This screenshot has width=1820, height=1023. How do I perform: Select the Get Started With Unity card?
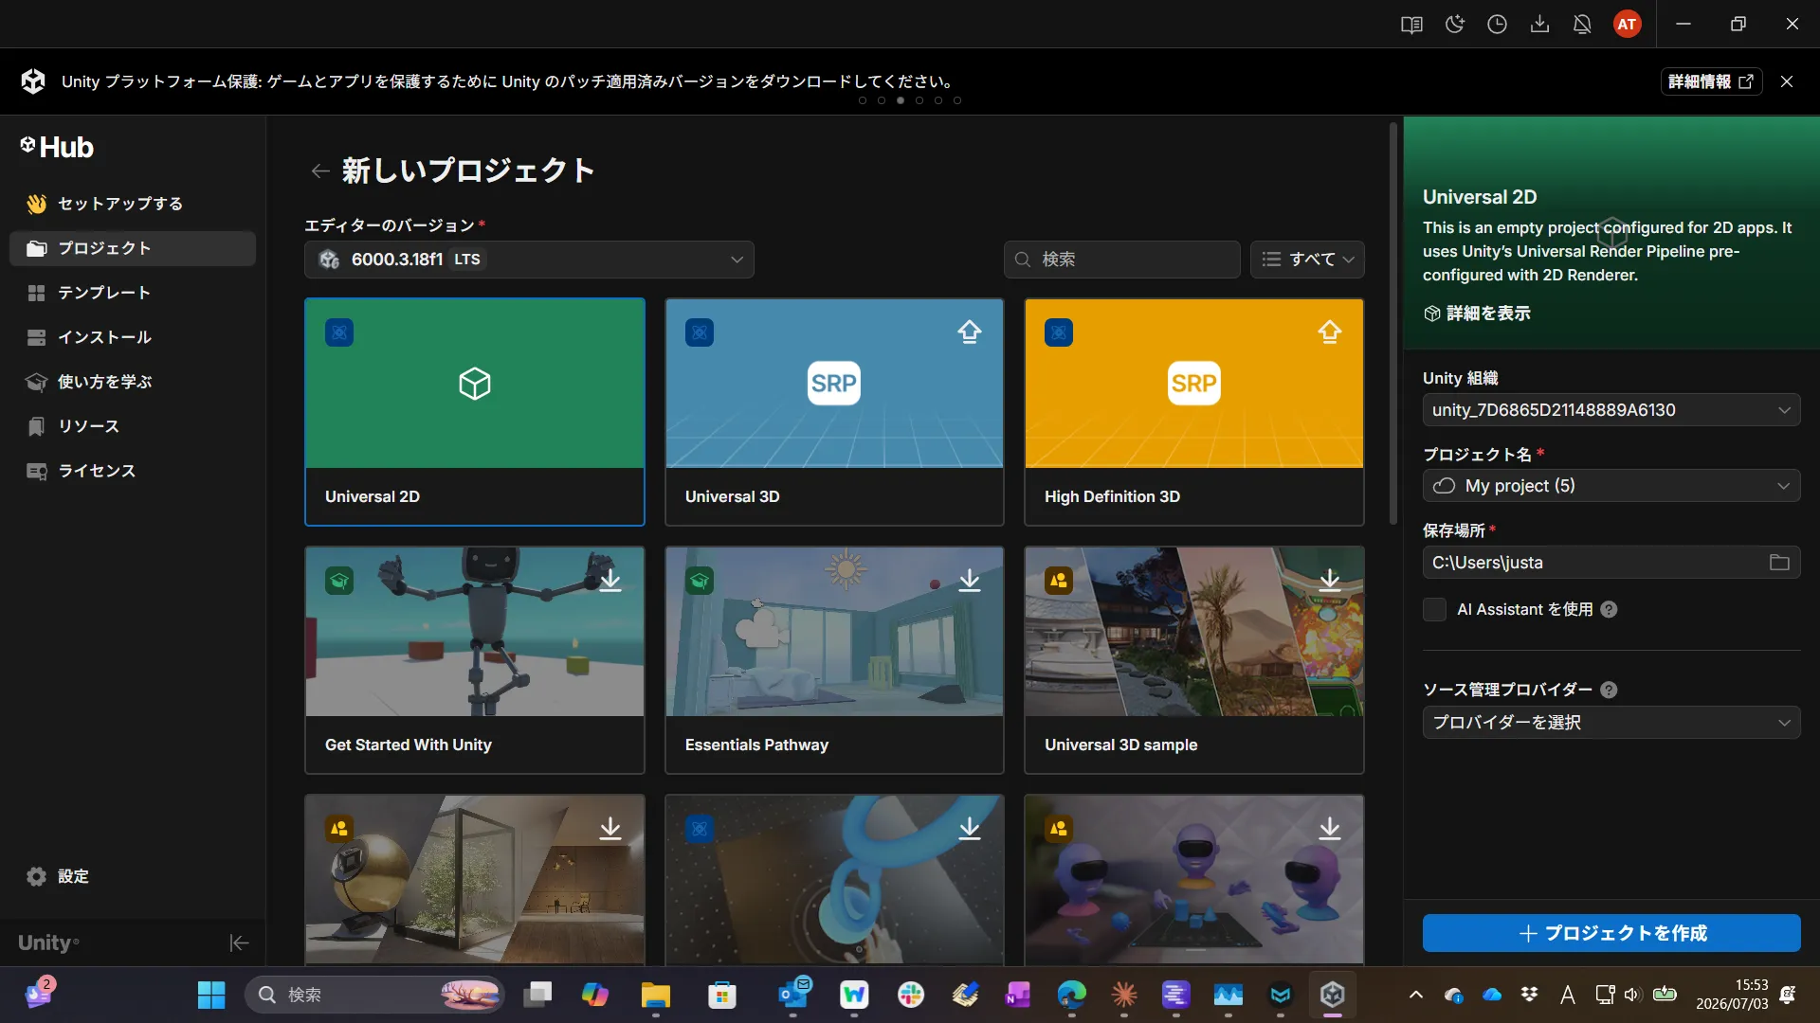(x=475, y=660)
